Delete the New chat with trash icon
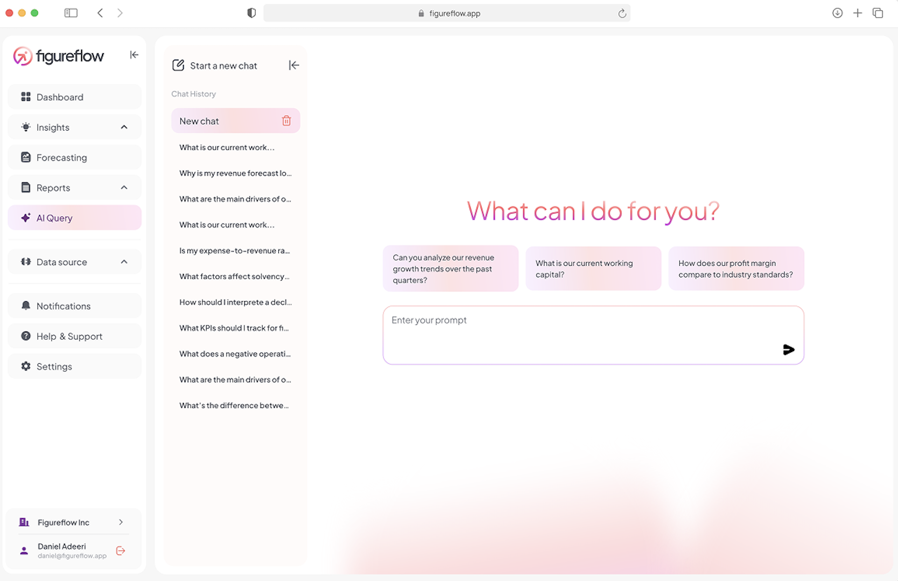Viewport: 898px width, 581px height. click(286, 121)
